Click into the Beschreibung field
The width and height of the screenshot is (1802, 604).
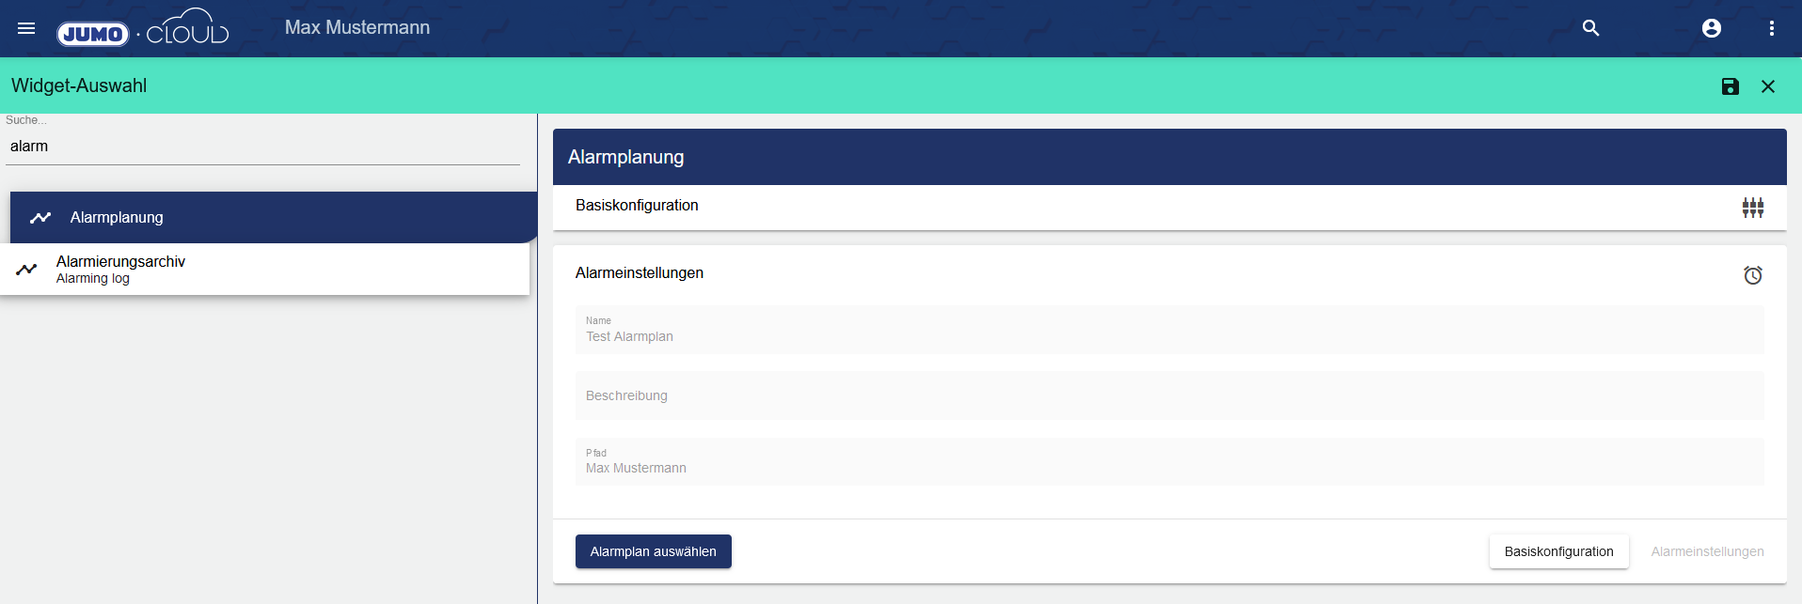coord(1168,395)
